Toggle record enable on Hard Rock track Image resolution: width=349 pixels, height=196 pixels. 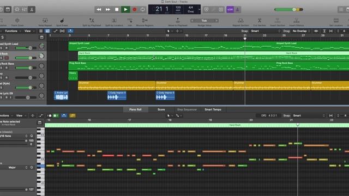[7, 58]
